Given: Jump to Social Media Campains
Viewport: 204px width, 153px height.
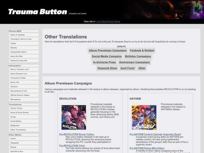Looking at the screenshot, I should (107, 56).
